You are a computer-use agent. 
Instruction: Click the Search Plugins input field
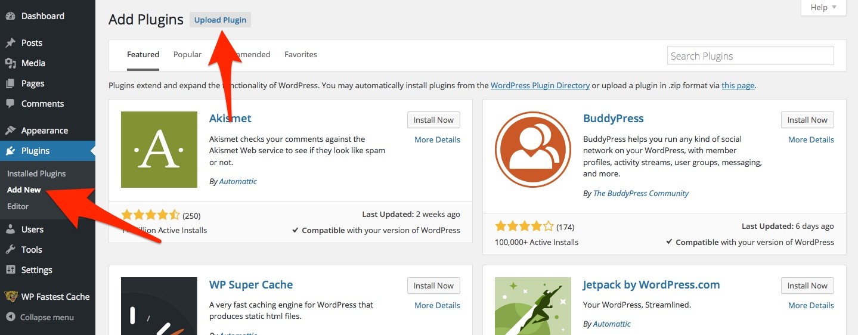750,56
